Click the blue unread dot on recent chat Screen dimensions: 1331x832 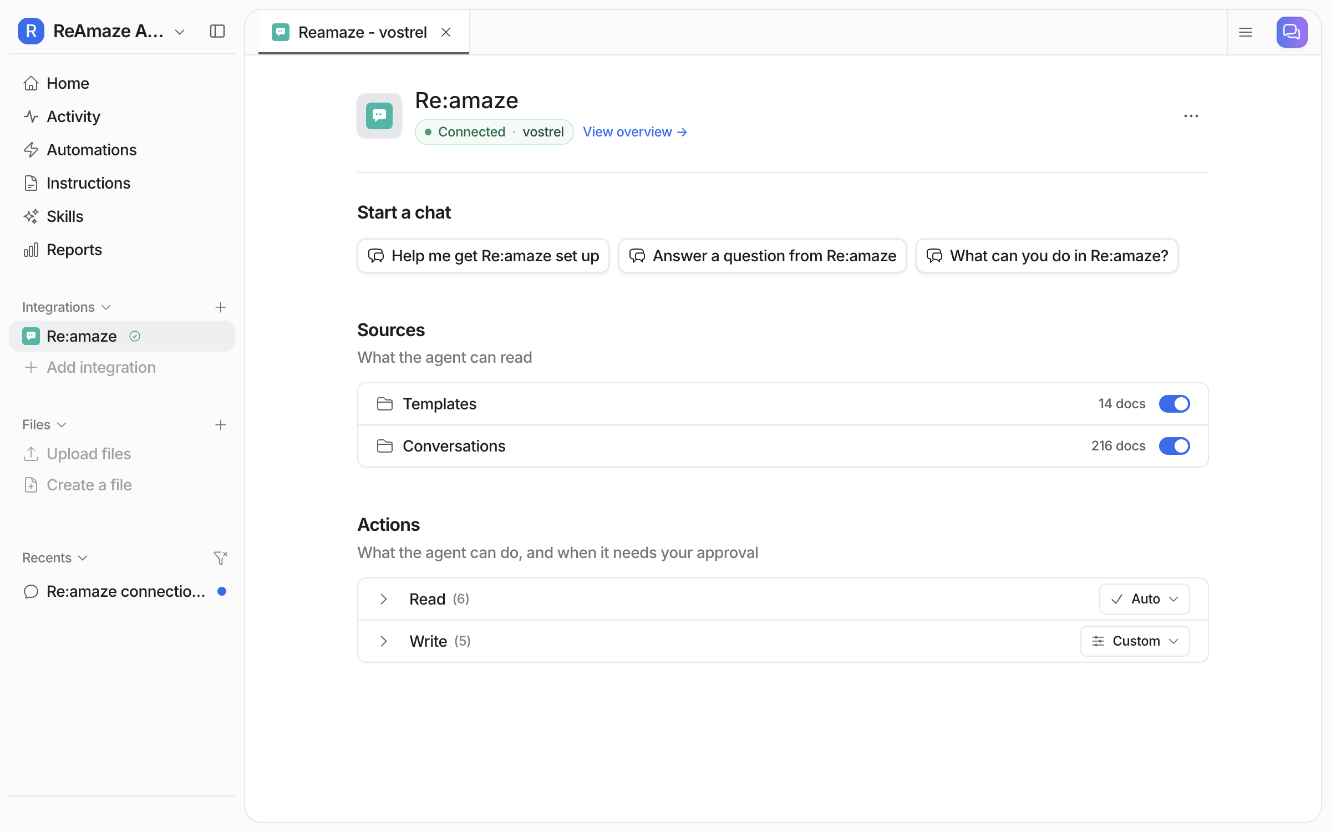pos(222,591)
